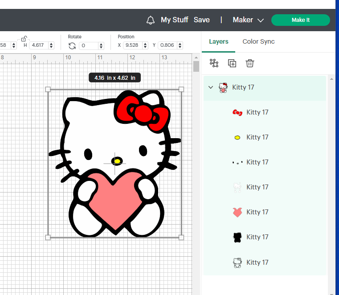The width and height of the screenshot is (339, 295).
Task: Click the Position Y stepper arrows
Action: tap(180, 45)
